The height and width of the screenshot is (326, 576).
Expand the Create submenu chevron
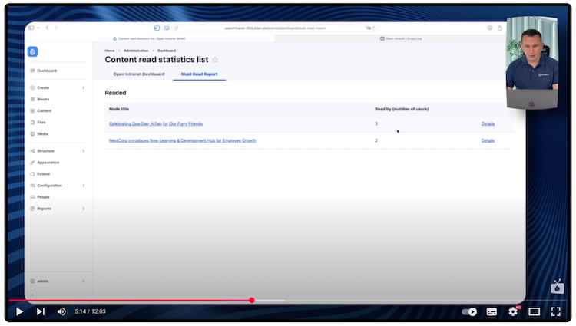tap(84, 87)
